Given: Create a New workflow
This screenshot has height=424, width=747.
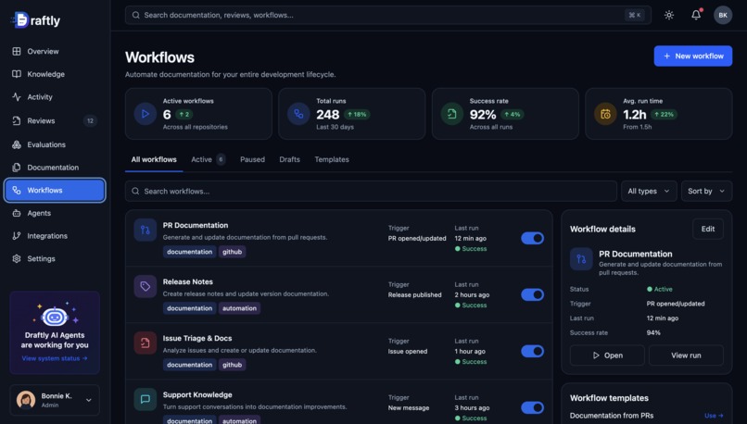Looking at the screenshot, I should [x=692, y=56].
